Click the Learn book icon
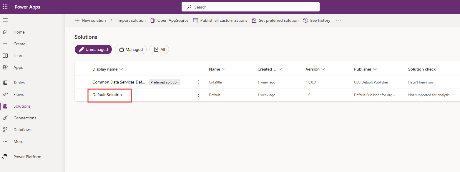Image resolution: width=460 pixels, height=172 pixels. [x=5, y=56]
